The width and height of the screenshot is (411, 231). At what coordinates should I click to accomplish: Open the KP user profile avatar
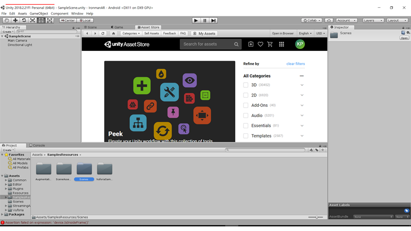tap(300, 44)
